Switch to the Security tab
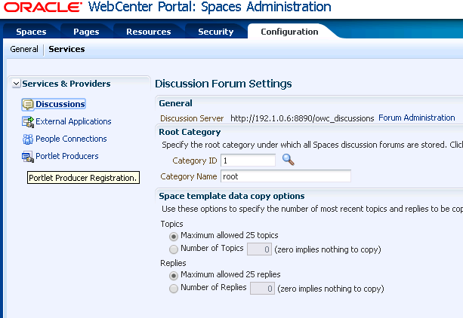 (x=215, y=32)
